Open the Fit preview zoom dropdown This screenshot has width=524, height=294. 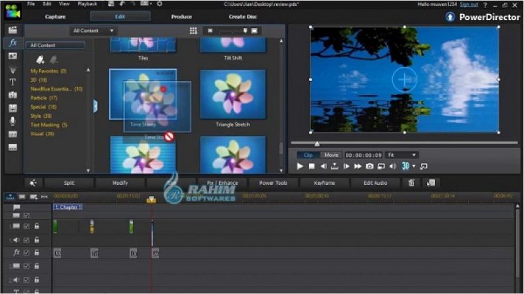[x=401, y=155]
